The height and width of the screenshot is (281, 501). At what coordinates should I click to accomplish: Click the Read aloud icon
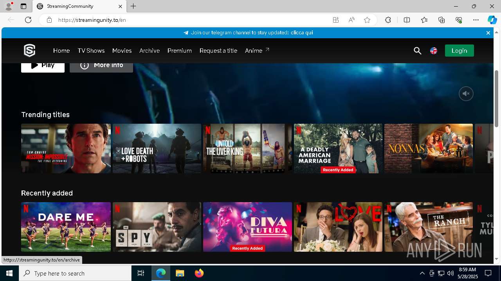coord(351,20)
